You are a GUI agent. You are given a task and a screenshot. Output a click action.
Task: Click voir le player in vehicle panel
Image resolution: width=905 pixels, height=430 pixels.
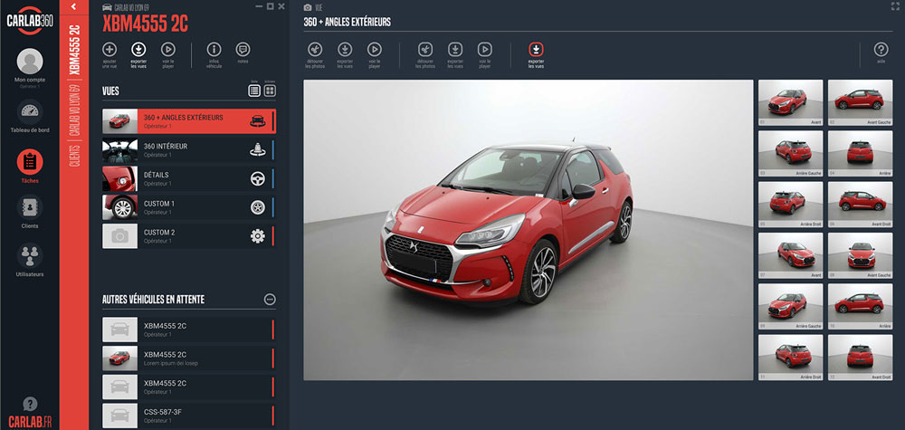168,49
